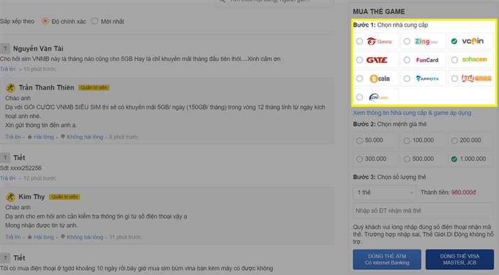Screen dimensions: 499x275
Task: Click Kim Thy's avatar icon
Action: pyautogui.click(x=11, y=197)
